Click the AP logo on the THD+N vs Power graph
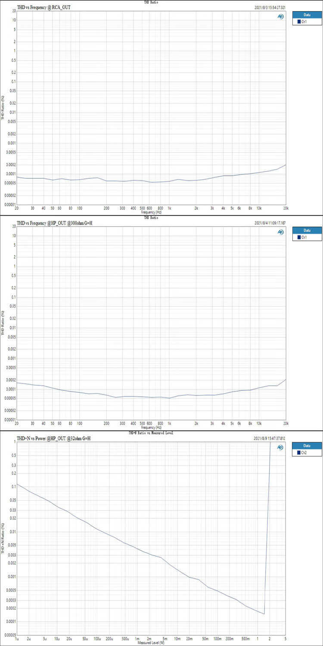This screenshot has width=323, height=646. [x=281, y=447]
